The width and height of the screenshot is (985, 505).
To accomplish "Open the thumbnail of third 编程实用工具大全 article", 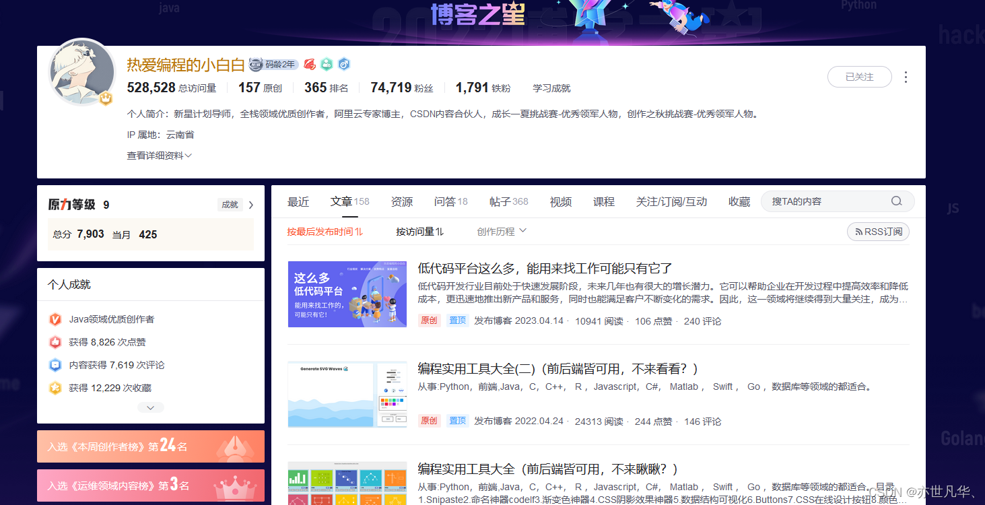I will [x=347, y=483].
